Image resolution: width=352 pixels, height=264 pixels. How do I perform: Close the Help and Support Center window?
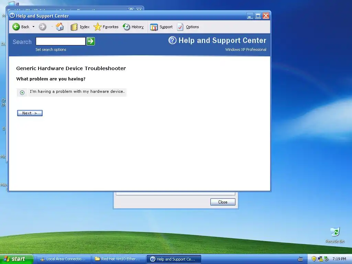[266, 16]
